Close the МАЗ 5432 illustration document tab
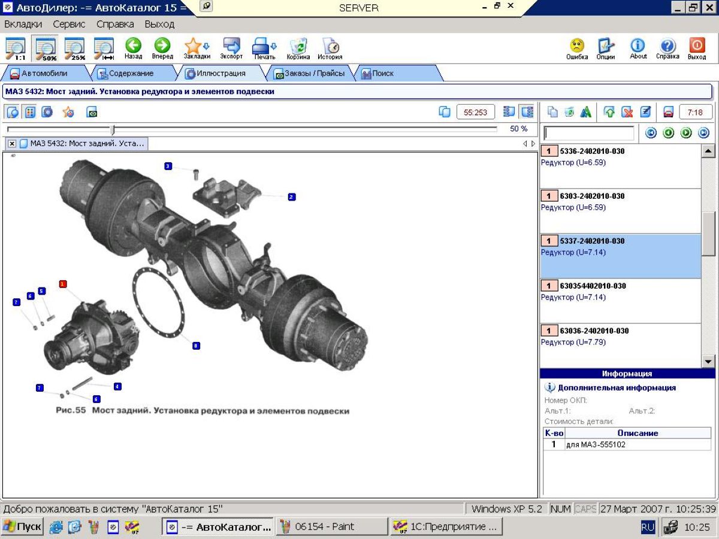Viewport: 719px width, 539px height. (x=12, y=144)
